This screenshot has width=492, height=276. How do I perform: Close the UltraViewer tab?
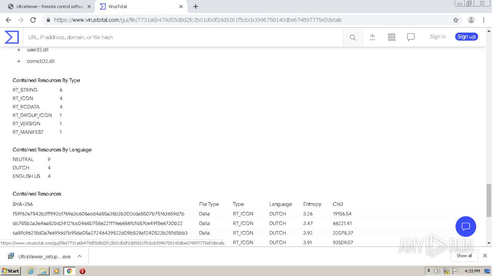89,7
